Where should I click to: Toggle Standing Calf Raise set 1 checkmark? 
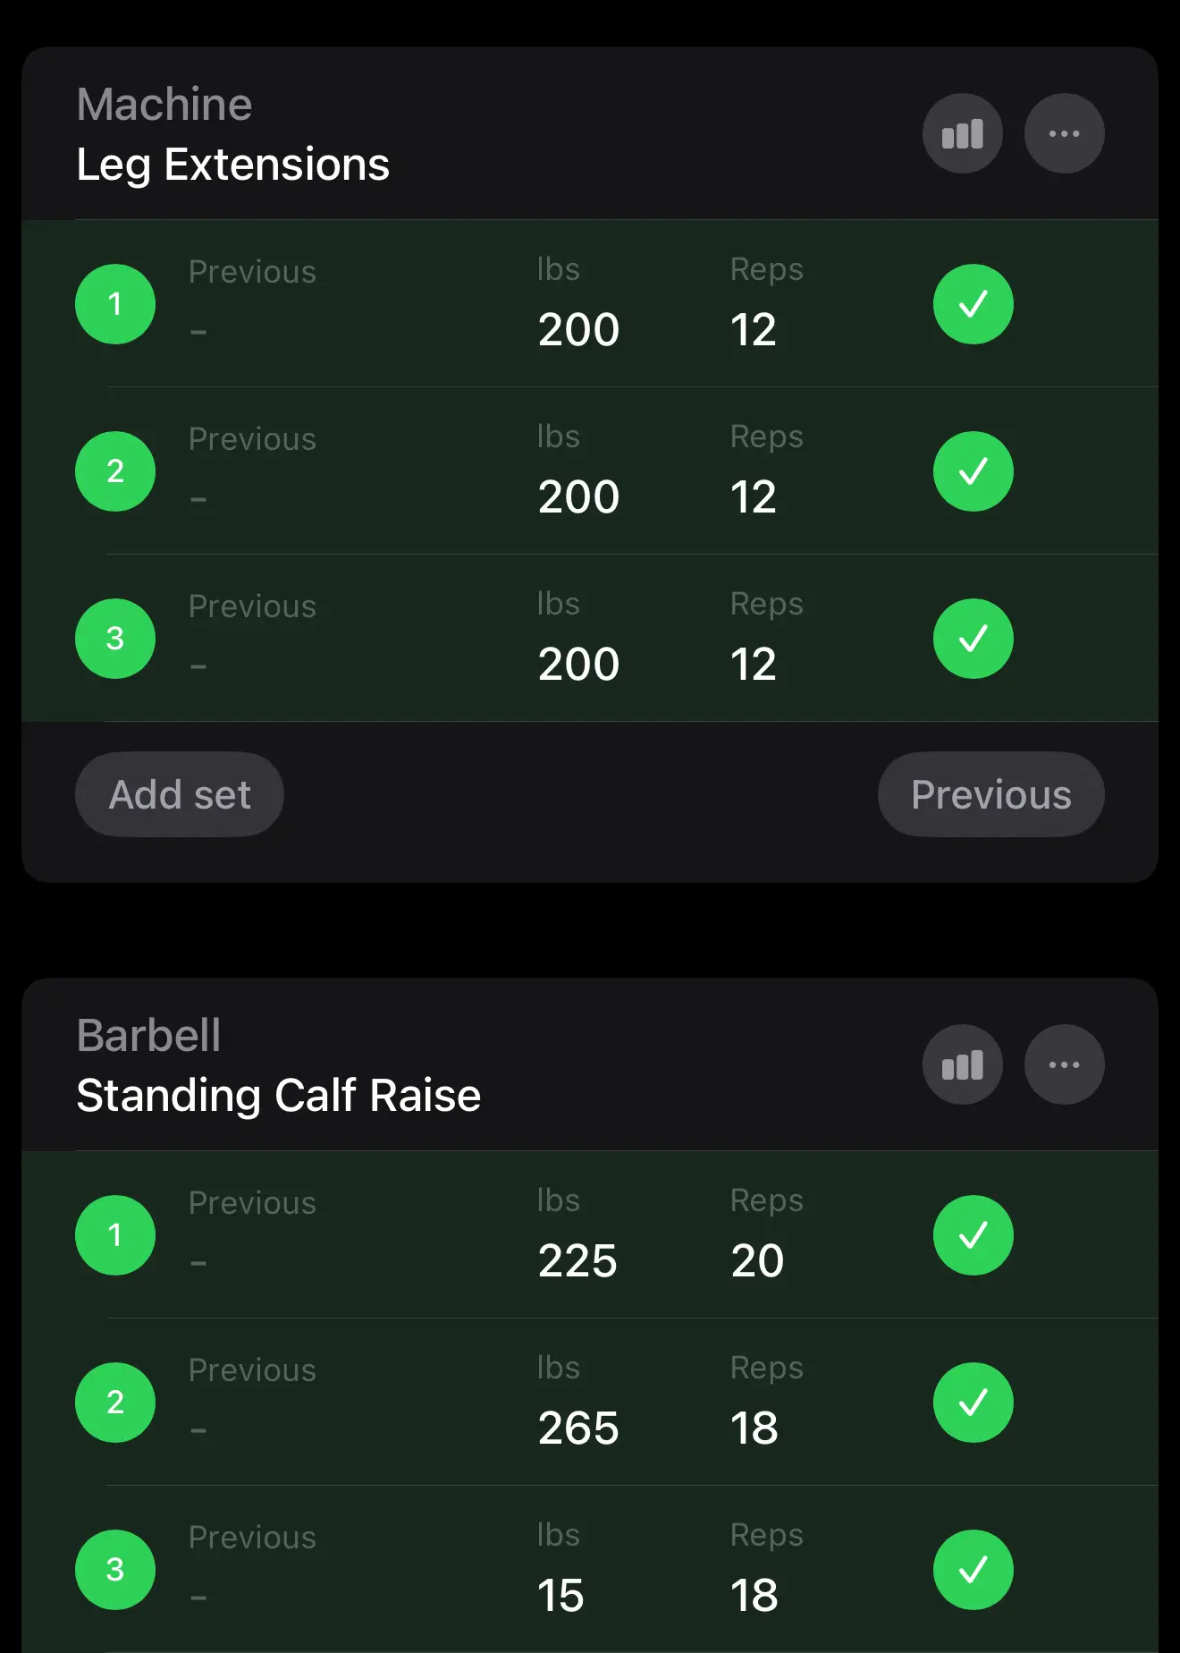click(x=973, y=1235)
